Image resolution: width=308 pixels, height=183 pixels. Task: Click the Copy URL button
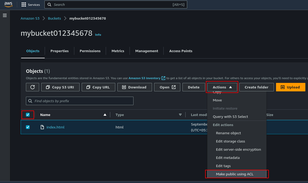tap(98, 87)
